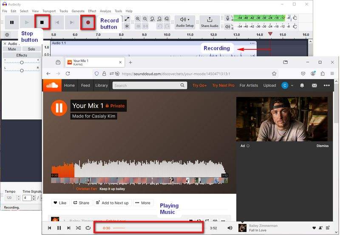
Task: Open the Tracks menu in Audacity
Action: pyautogui.click(x=64, y=11)
